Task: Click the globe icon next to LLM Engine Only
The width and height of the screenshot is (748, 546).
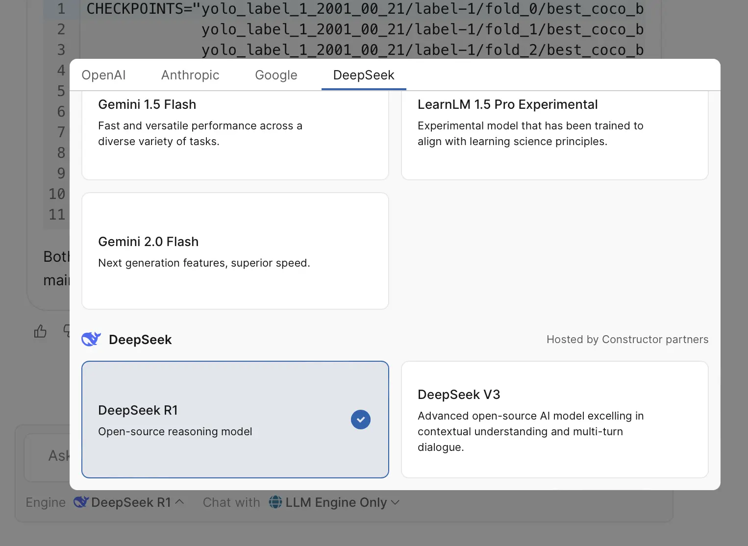Action: (x=275, y=502)
